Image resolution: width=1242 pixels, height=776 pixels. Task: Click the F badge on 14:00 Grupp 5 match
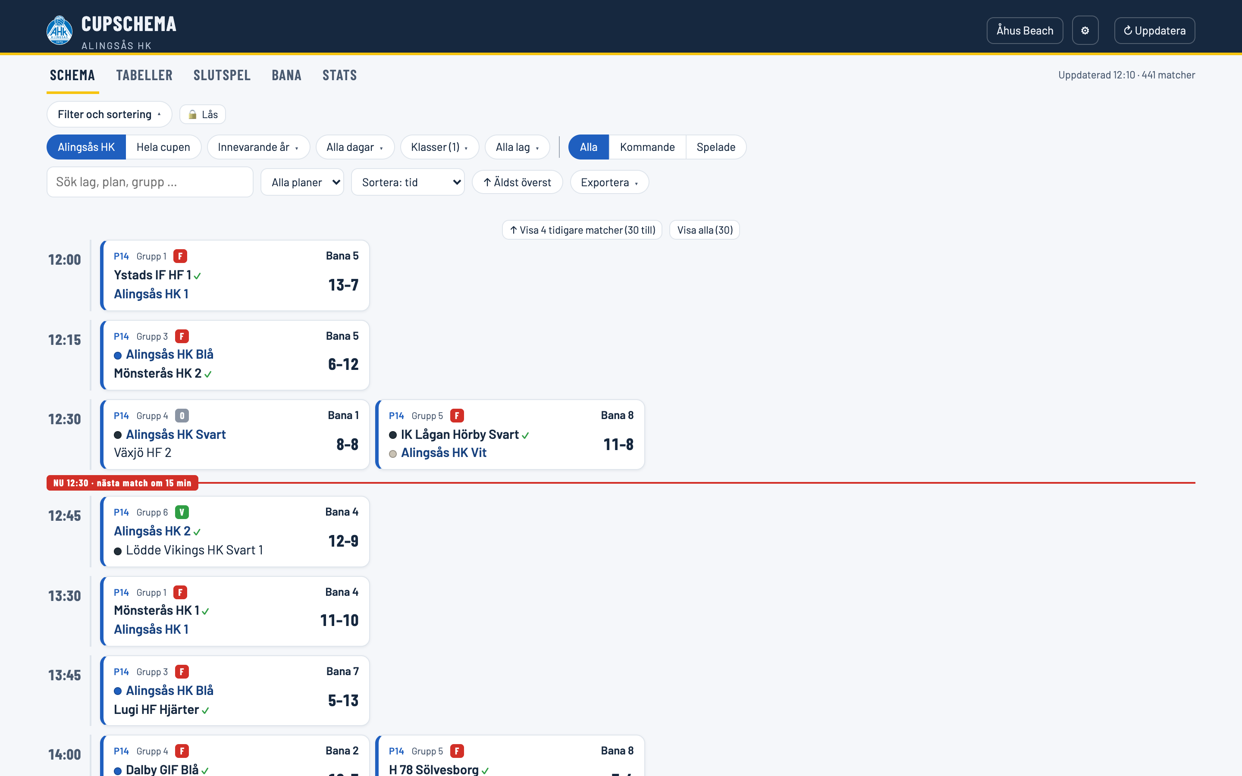coord(457,751)
